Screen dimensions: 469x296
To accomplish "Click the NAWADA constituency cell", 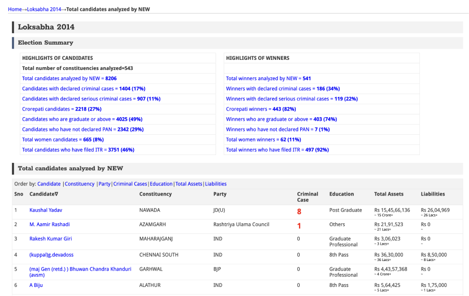I will point(150,210).
